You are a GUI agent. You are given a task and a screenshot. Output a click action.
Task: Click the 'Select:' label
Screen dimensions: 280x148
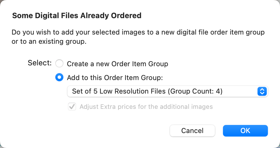pos(40,63)
